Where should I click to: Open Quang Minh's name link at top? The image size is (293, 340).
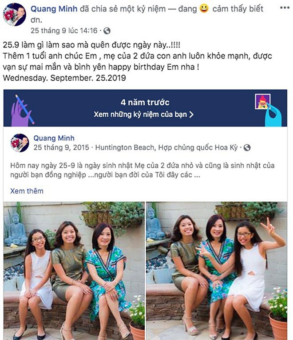click(54, 9)
